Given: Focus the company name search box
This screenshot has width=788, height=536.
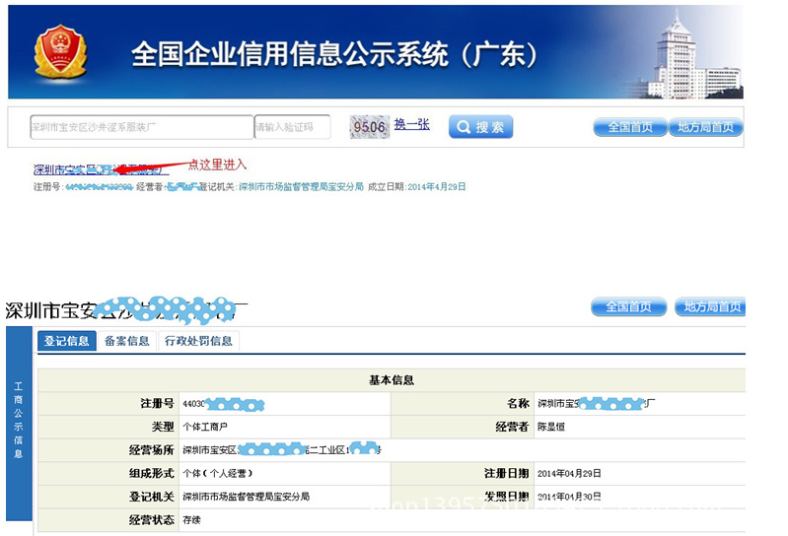Looking at the screenshot, I should point(141,127).
